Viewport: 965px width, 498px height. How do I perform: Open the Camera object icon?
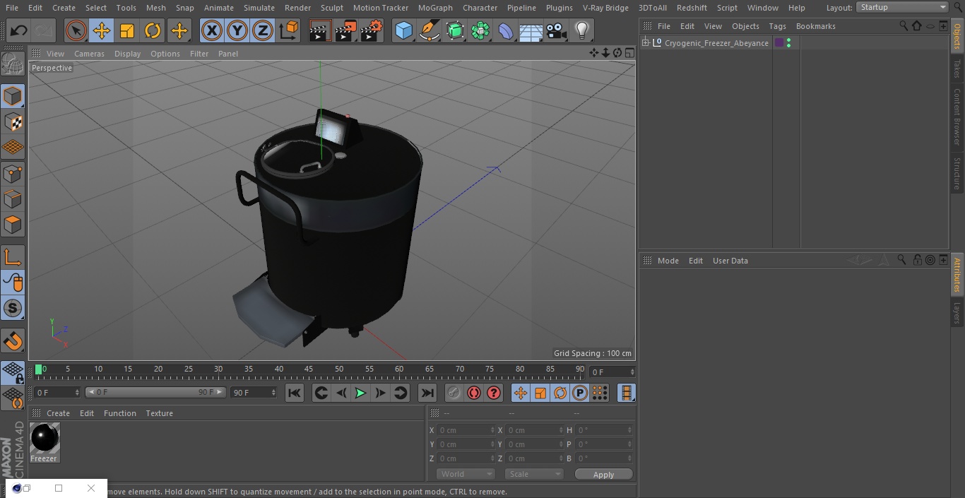tap(556, 31)
